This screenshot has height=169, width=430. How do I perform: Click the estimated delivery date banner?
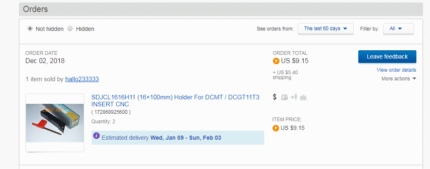point(178,138)
